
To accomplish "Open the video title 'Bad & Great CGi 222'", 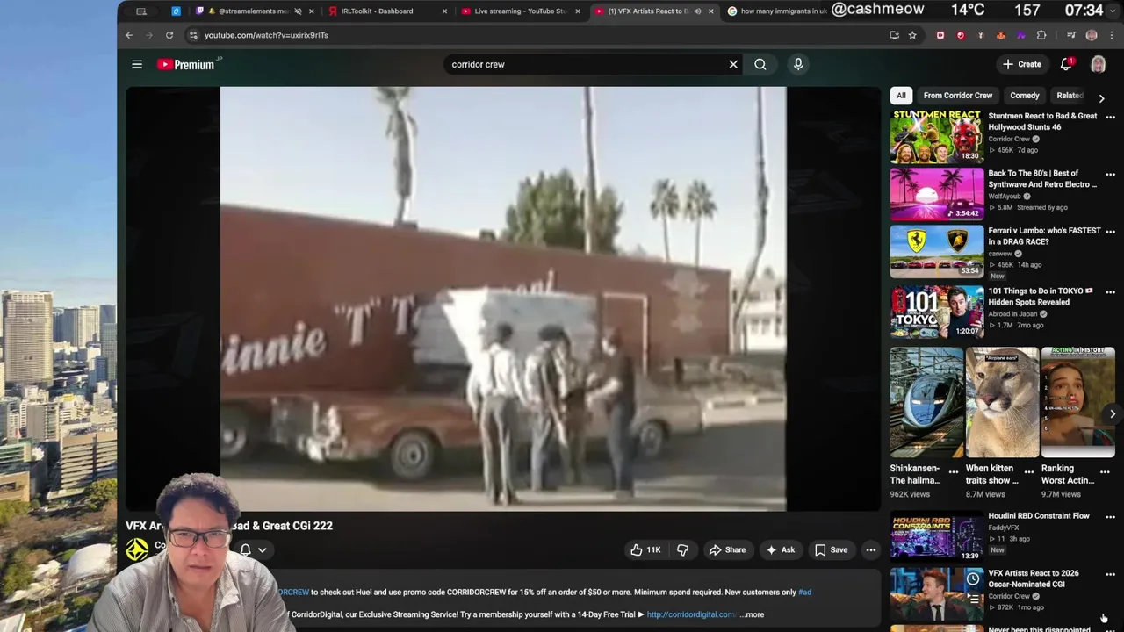I will pyautogui.click(x=229, y=526).
